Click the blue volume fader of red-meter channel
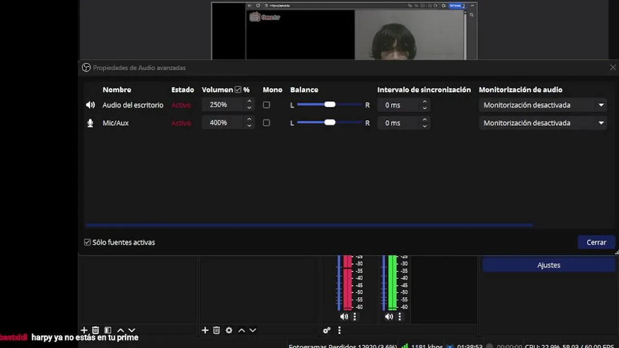 coord(339,283)
